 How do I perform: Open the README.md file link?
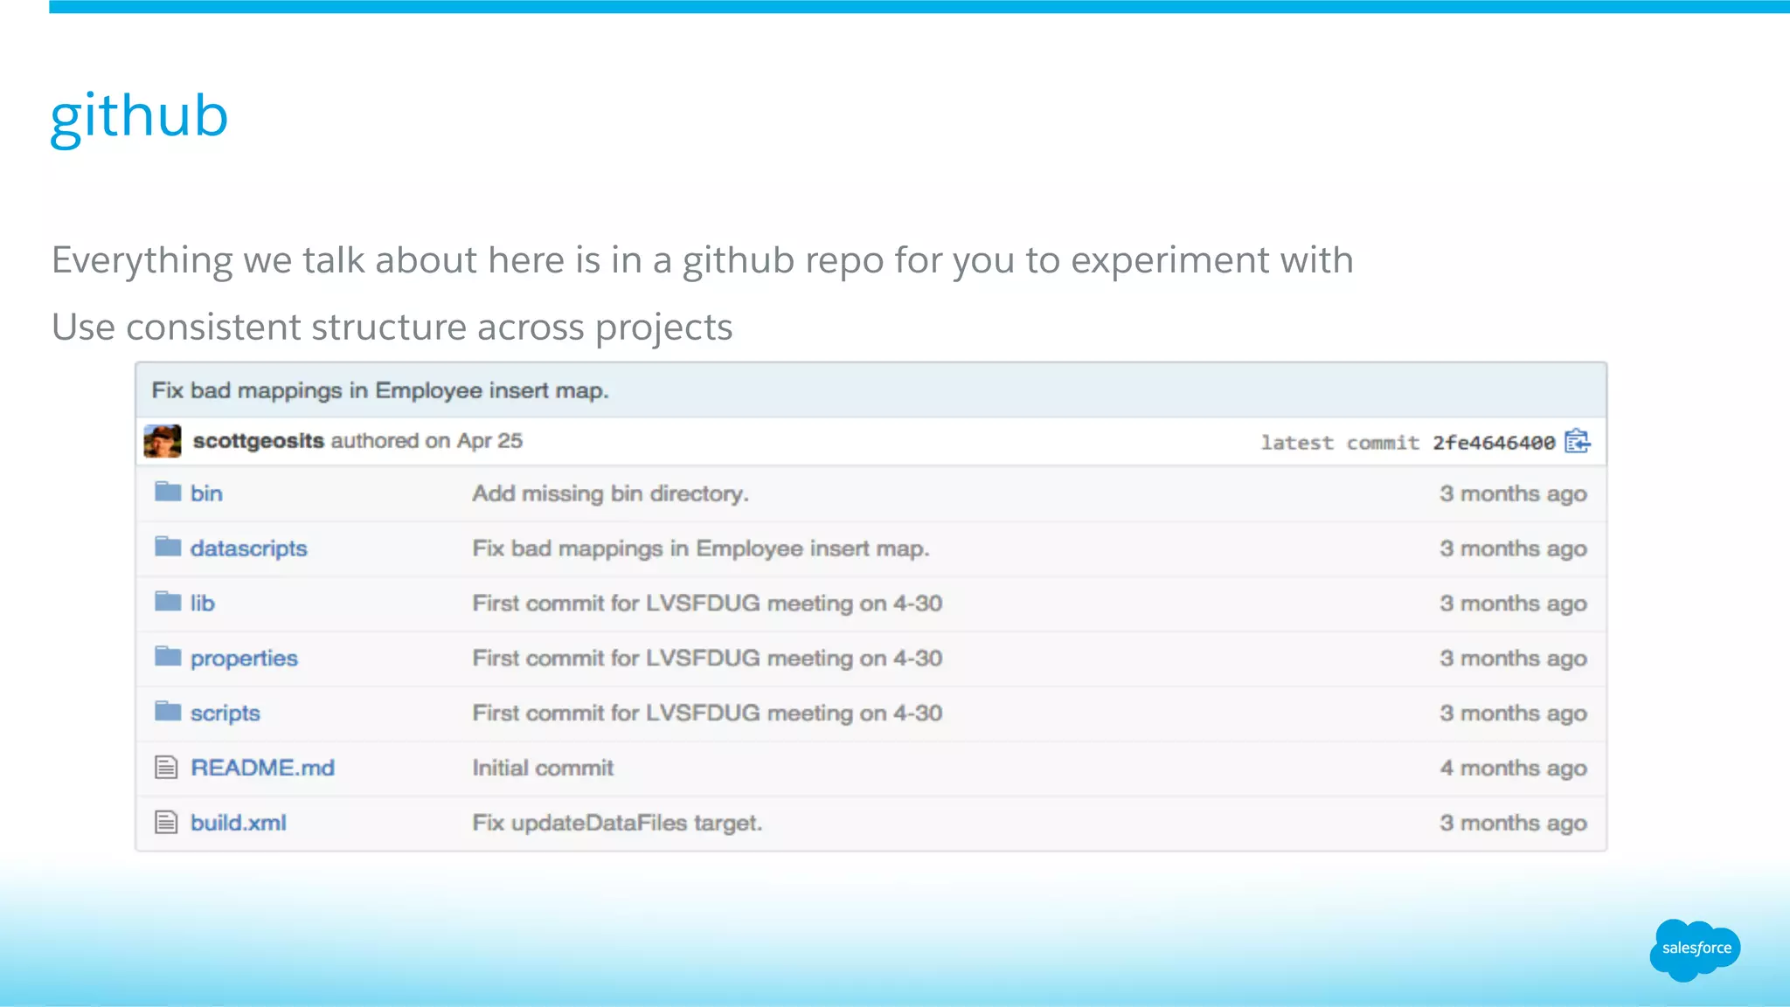[262, 768]
